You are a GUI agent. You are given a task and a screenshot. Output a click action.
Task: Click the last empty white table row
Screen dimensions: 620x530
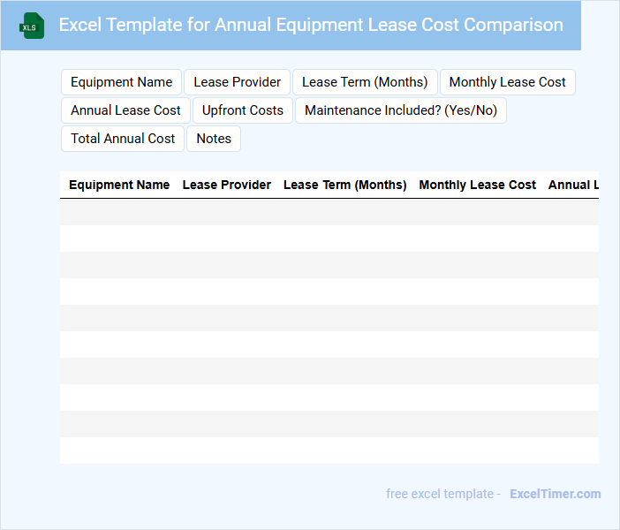tap(329, 450)
